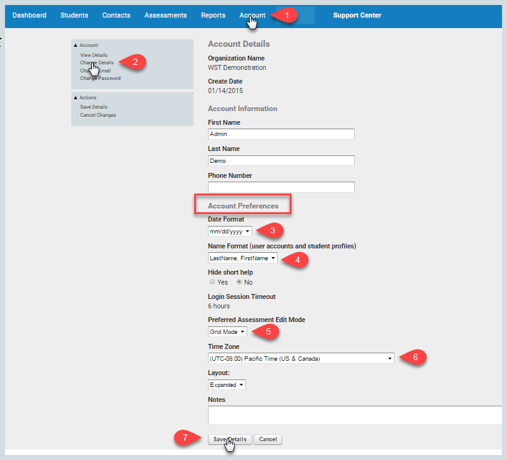Expand the Layout dropdown
The image size is (507, 460).
pos(227,385)
